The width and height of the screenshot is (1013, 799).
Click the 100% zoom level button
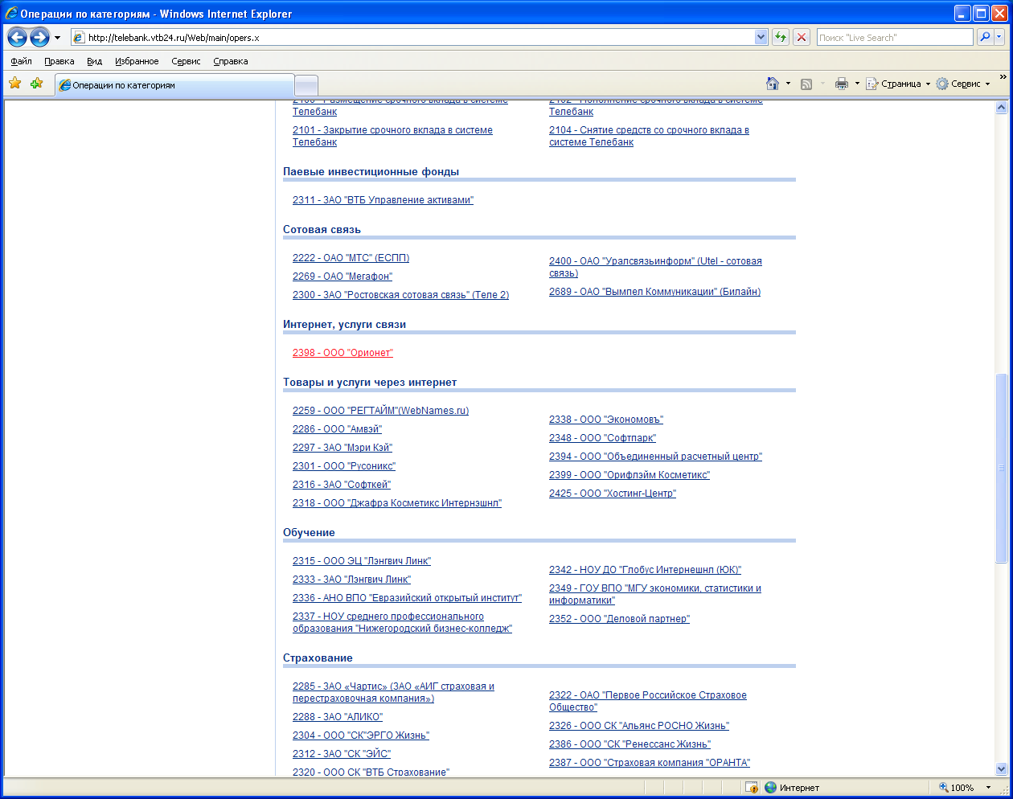point(957,788)
